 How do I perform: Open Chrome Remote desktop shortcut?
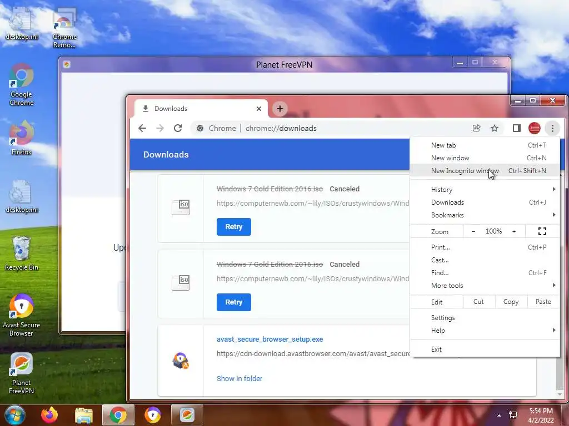pyautogui.click(x=64, y=28)
